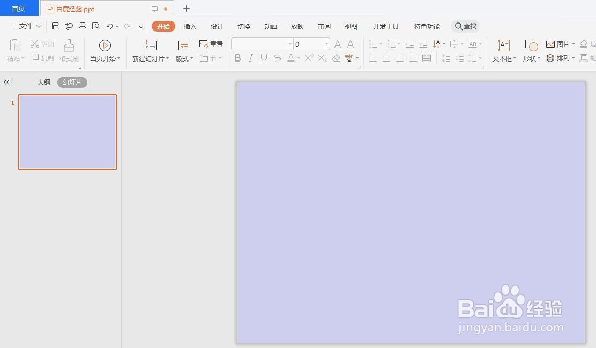Click the bulleted list icon
Screen dimensions: 596x348
374,44
